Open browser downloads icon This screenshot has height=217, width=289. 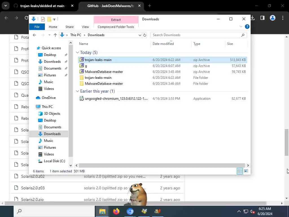[253, 18]
